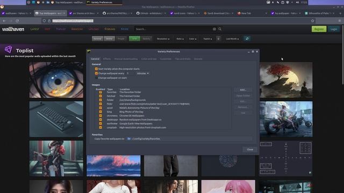
Task: Switch to the Effects tab
Action: 107,59
